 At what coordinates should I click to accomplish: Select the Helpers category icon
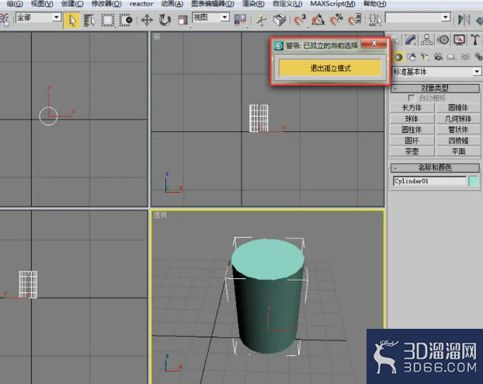[451, 57]
